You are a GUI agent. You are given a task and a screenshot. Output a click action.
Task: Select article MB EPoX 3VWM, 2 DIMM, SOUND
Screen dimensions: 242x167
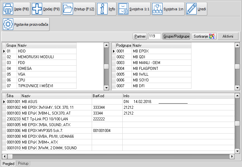(118, 148)
